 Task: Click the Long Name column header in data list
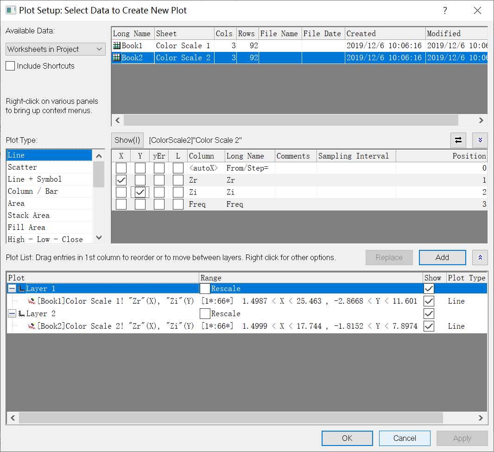point(133,33)
